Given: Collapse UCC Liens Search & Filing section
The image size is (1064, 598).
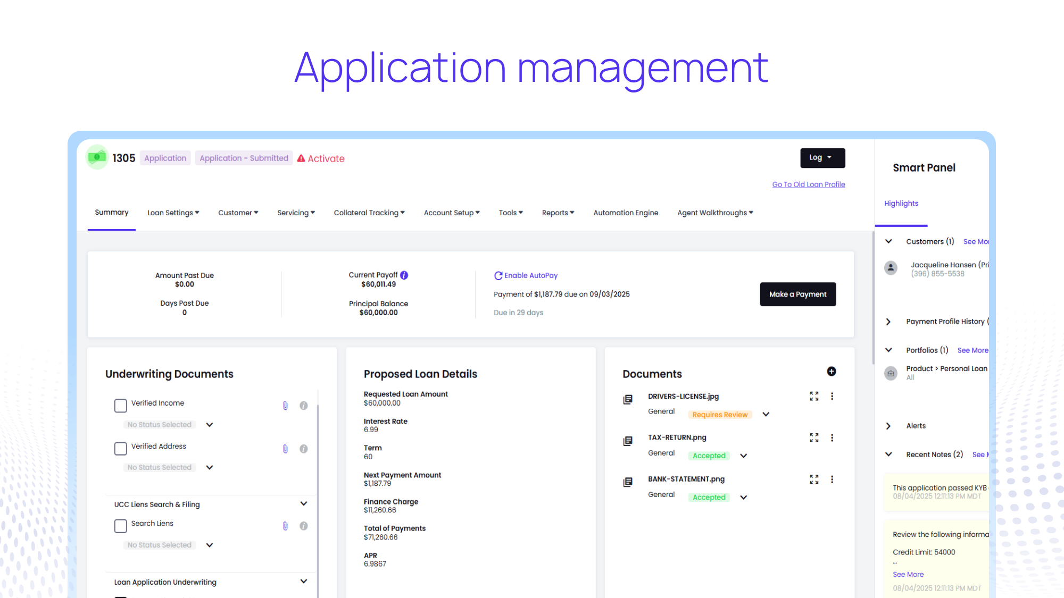Looking at the screenshot, I should (303, 503).
